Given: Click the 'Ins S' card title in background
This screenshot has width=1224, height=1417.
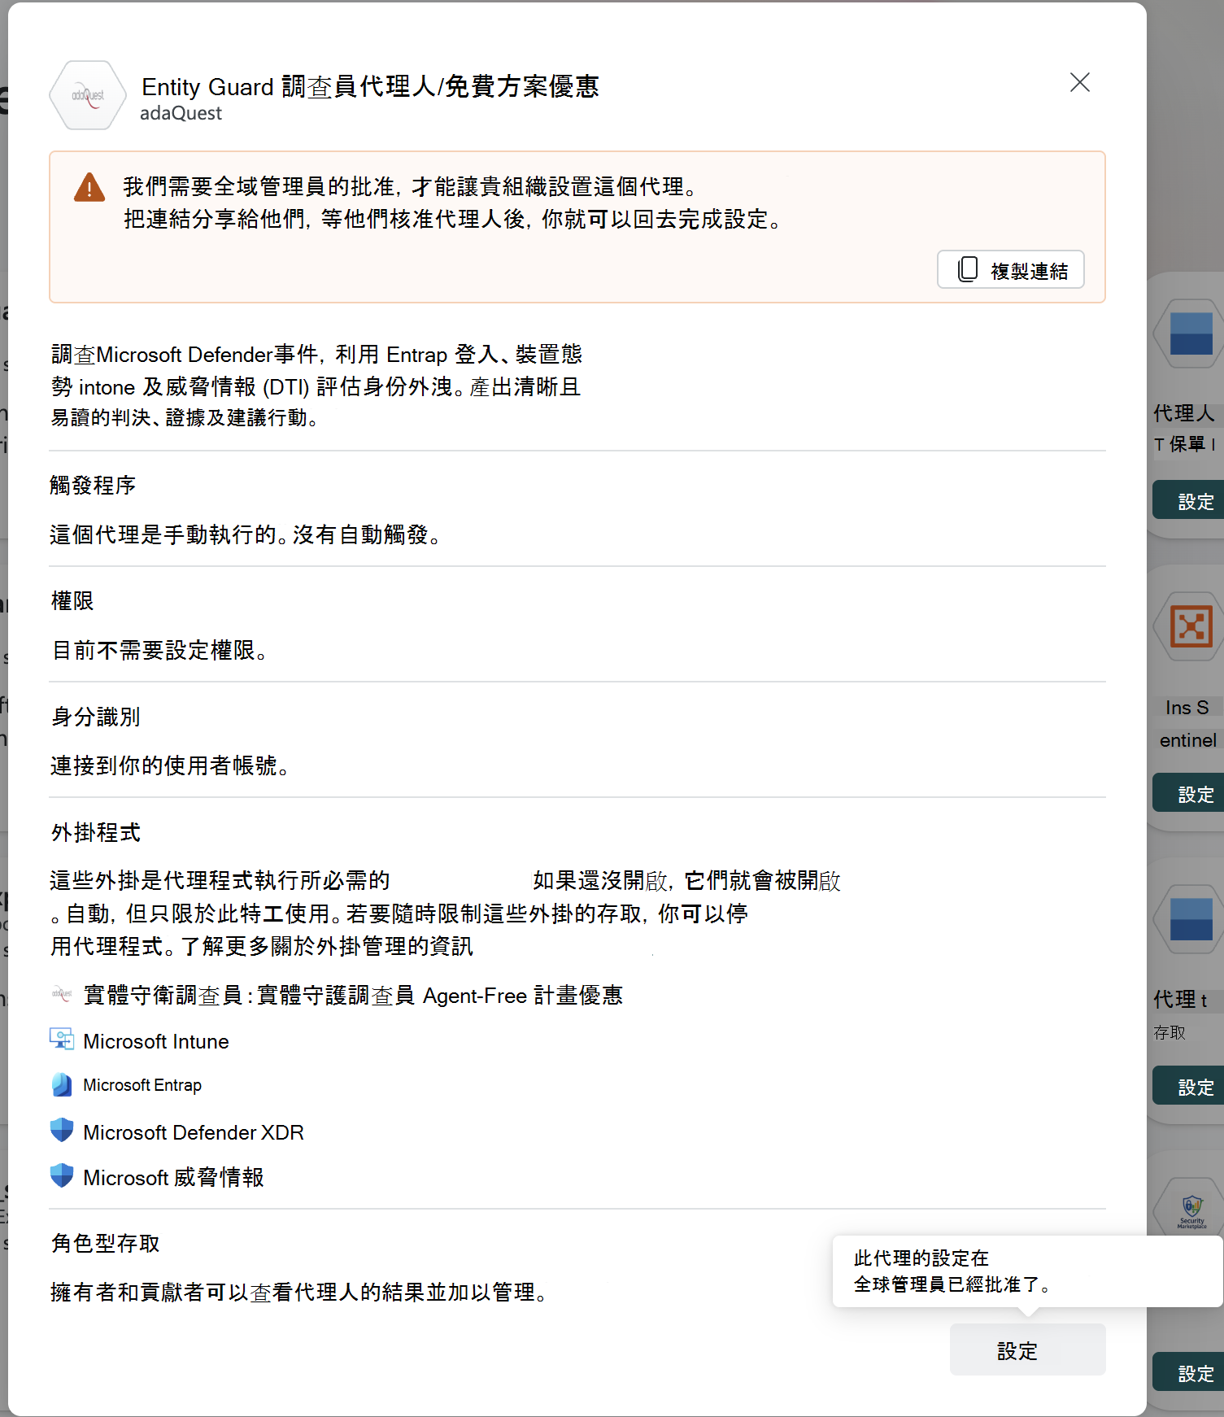Looking at the screenshot, I should (x=1187, y=707).
